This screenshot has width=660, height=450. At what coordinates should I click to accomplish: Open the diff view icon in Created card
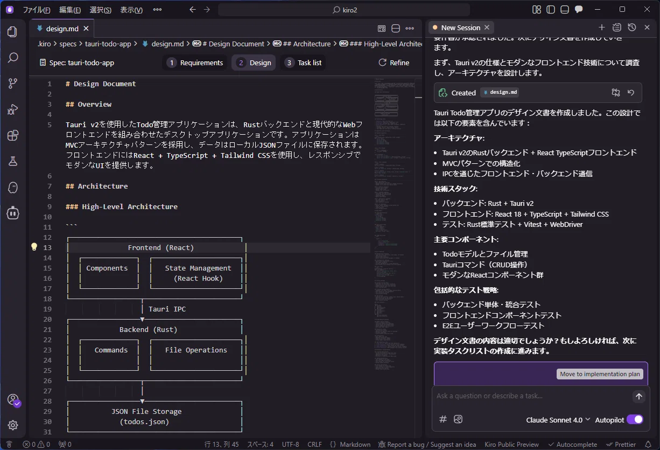click(x=616, y=93)
